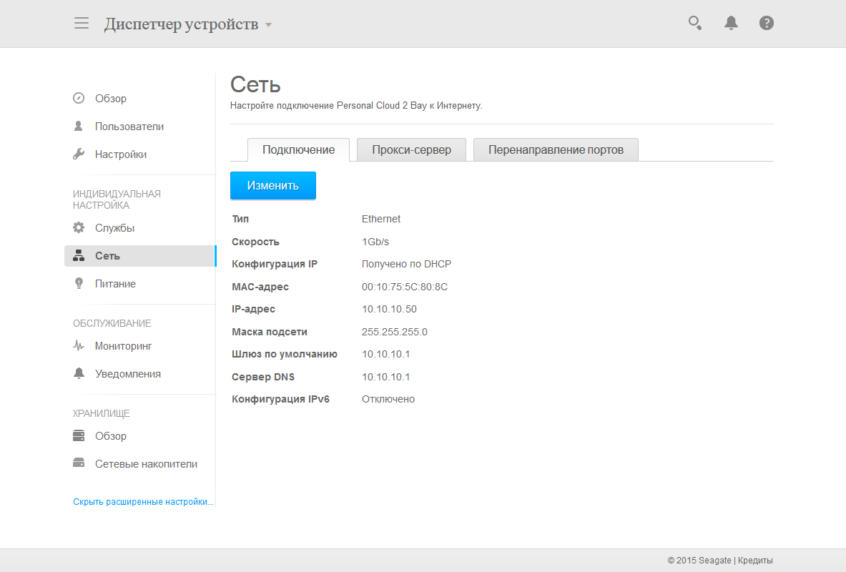Click the drive icon beside Сетевые накопители
Viewport: 846px width, 572px height.
[79, 463]
